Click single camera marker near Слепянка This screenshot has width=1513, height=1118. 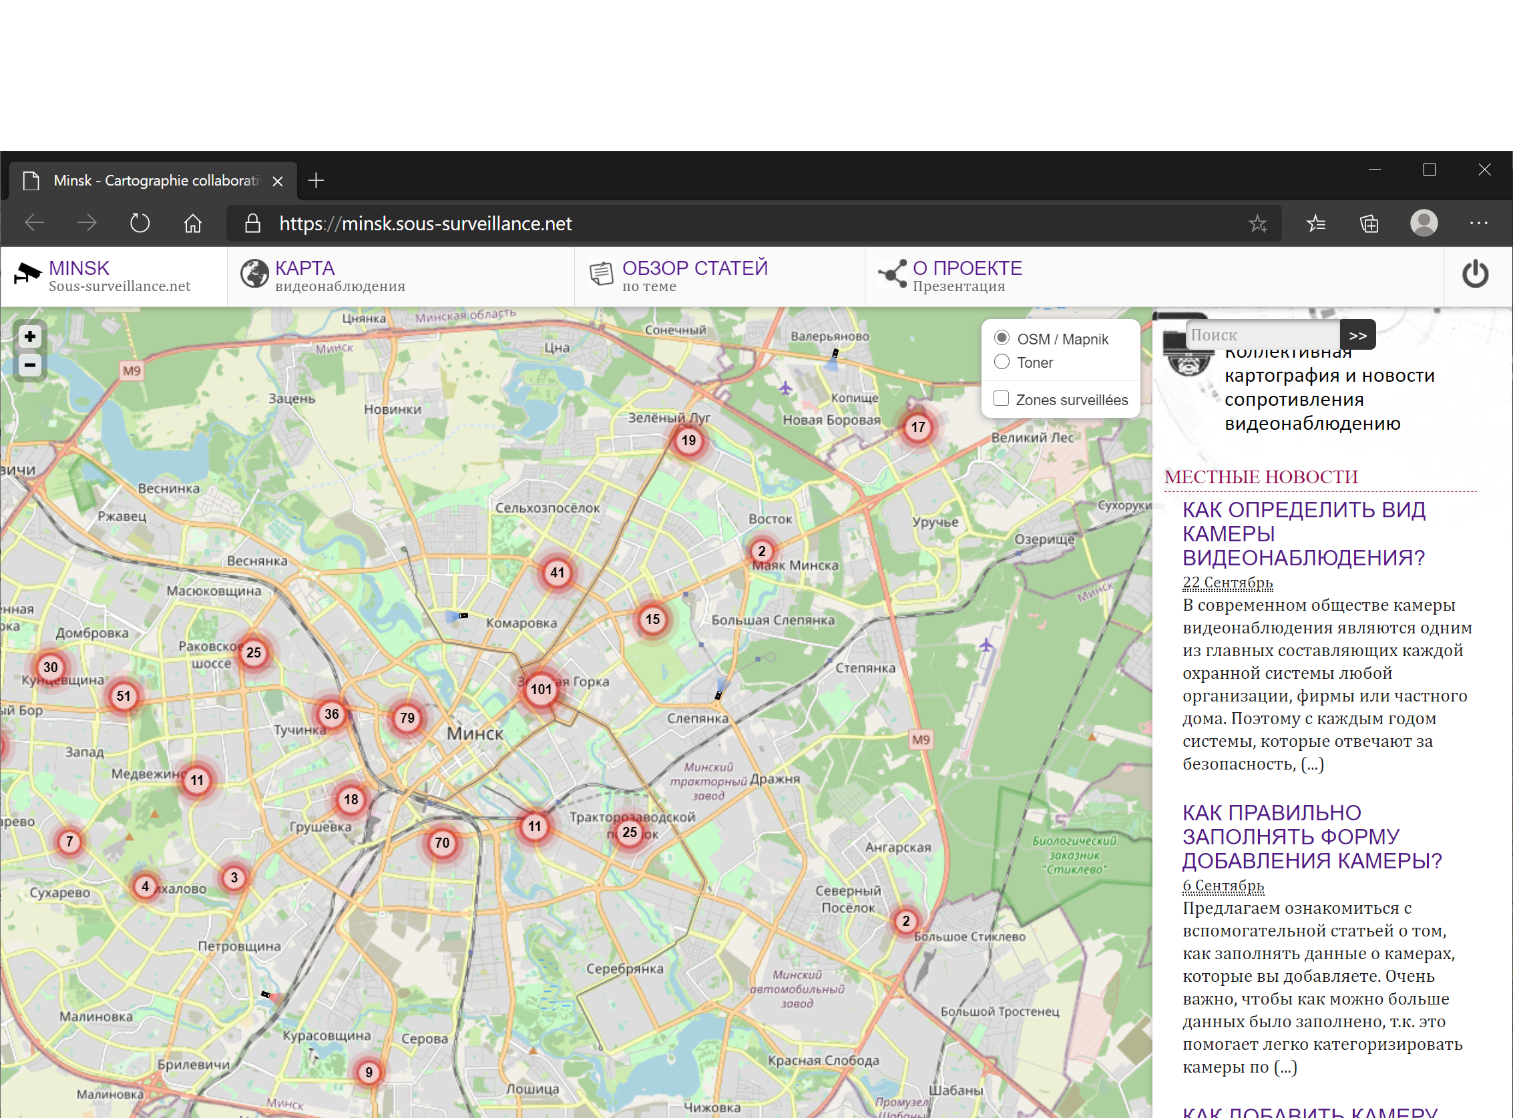718,695
